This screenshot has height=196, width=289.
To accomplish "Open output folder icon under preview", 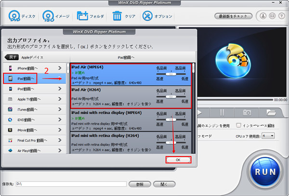I will point(271,112).
